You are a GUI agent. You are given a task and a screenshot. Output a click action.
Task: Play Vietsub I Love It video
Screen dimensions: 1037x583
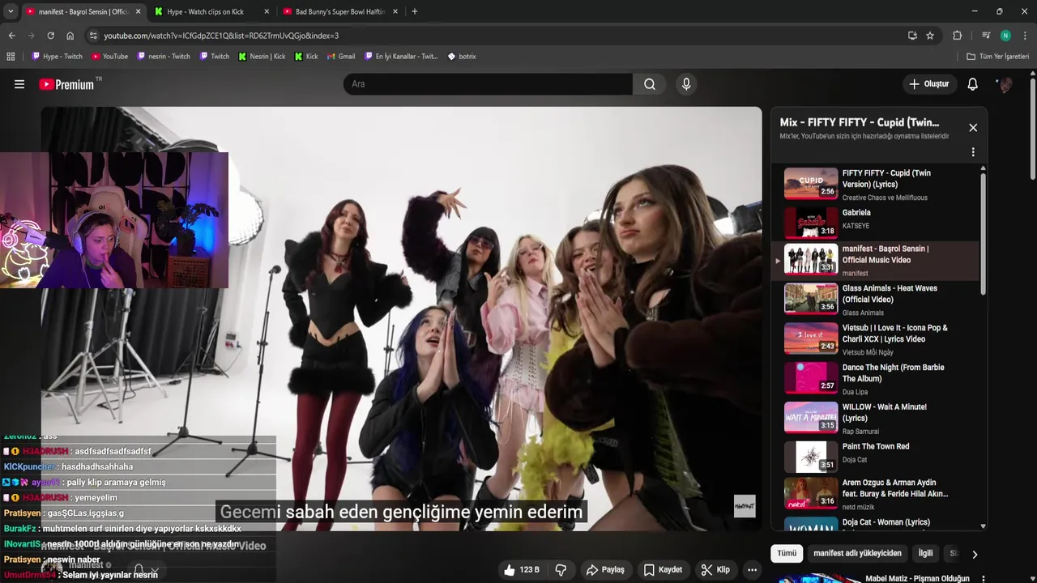click(x=877, y=338)
